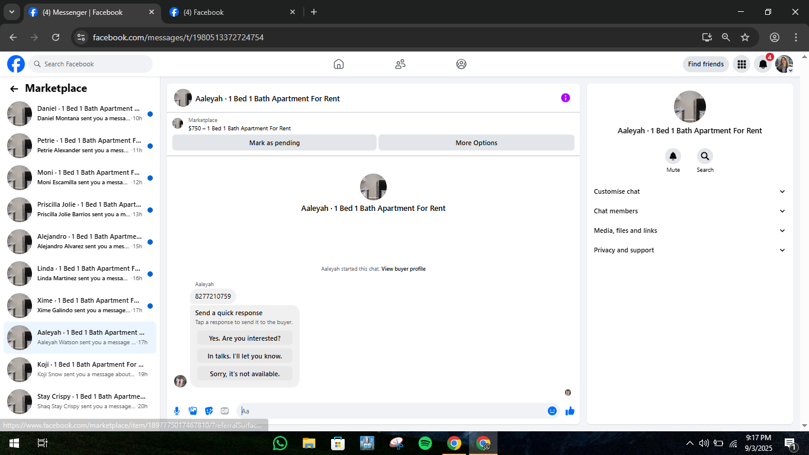Open File Explorer from the taskbar

309,443
